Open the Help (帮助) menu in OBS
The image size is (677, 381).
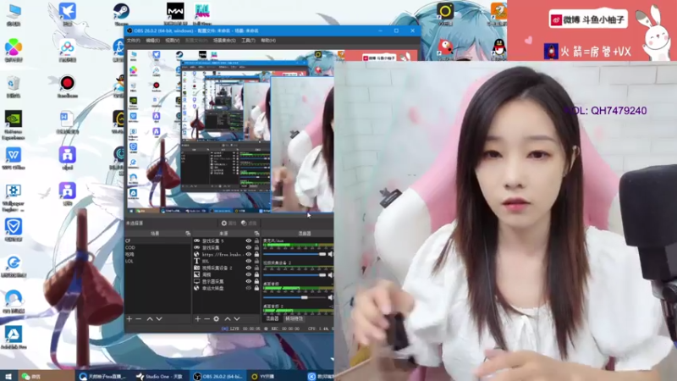[x=268, y=40]
